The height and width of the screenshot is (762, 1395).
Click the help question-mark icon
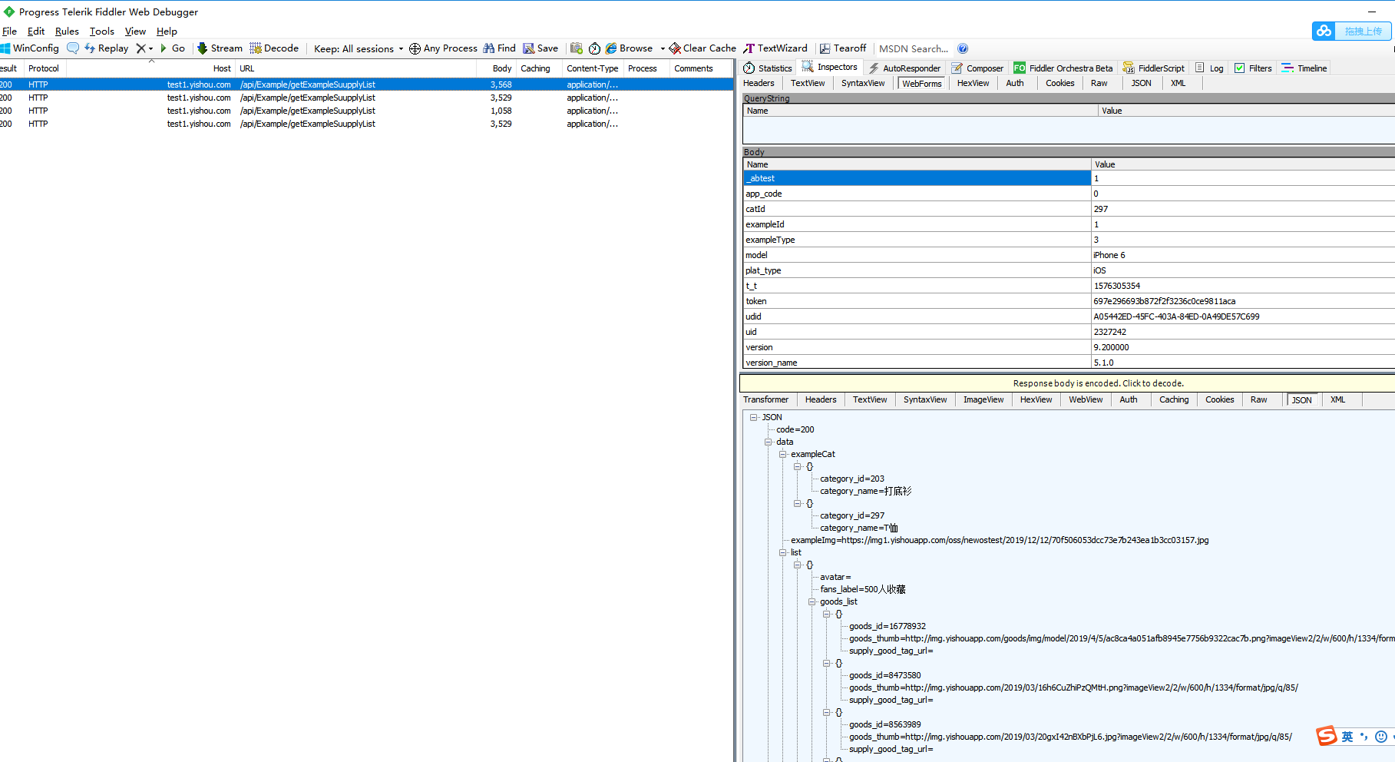963,48
